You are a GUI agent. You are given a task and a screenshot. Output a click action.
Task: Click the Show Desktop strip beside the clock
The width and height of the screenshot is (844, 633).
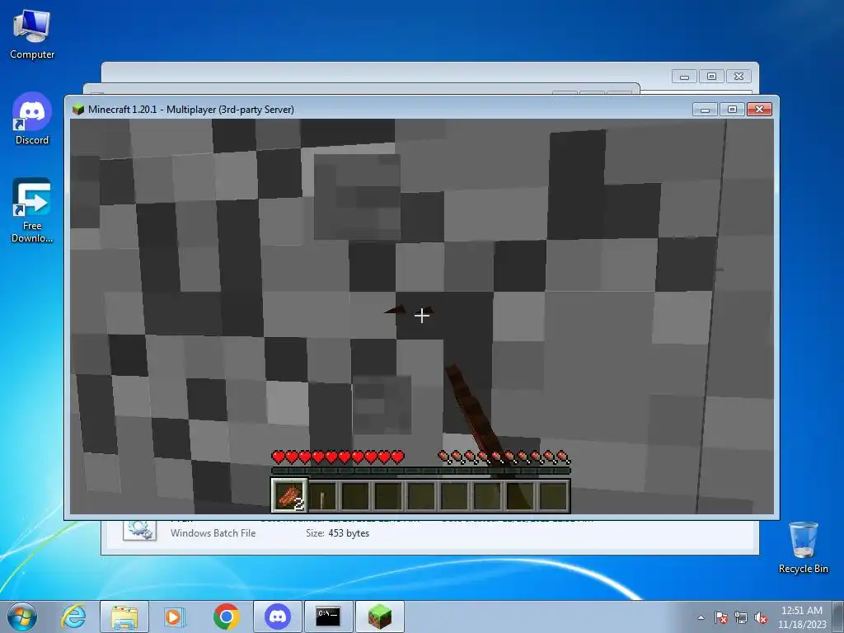coord(838,617)
